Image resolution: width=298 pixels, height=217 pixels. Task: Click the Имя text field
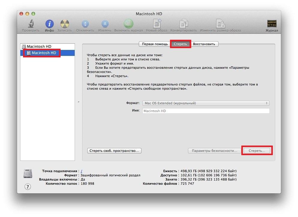pos(206,111)
